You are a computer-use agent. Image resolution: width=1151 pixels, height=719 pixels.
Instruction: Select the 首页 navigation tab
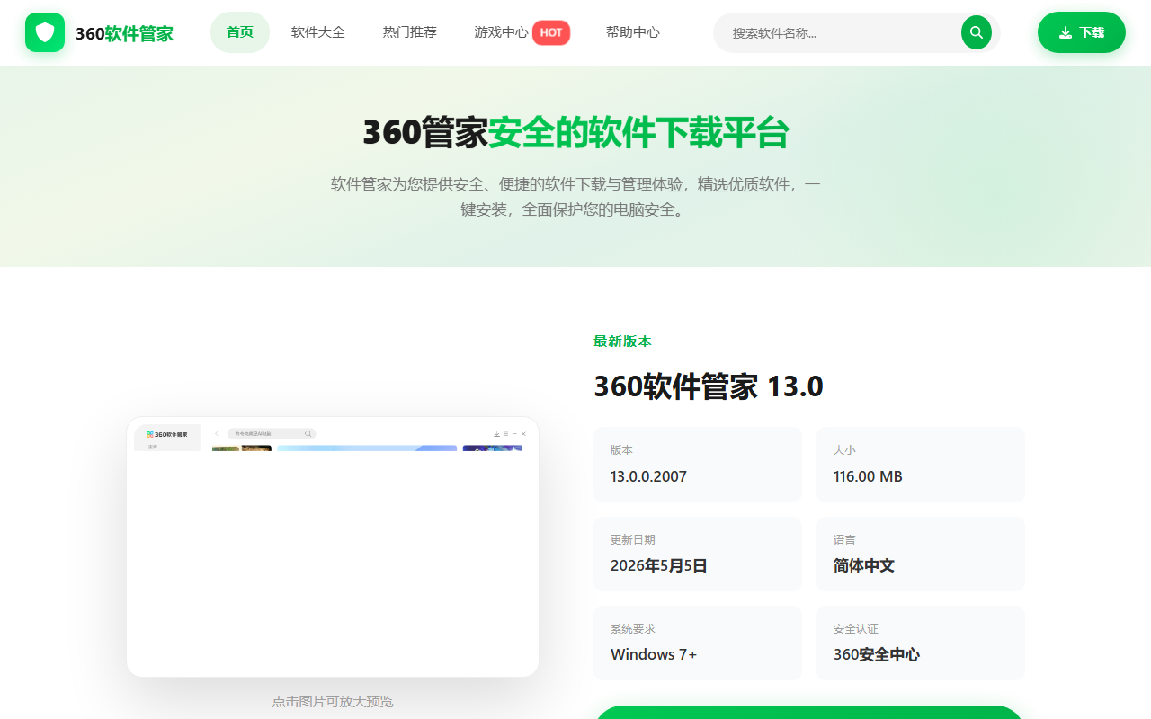(240, 32)
